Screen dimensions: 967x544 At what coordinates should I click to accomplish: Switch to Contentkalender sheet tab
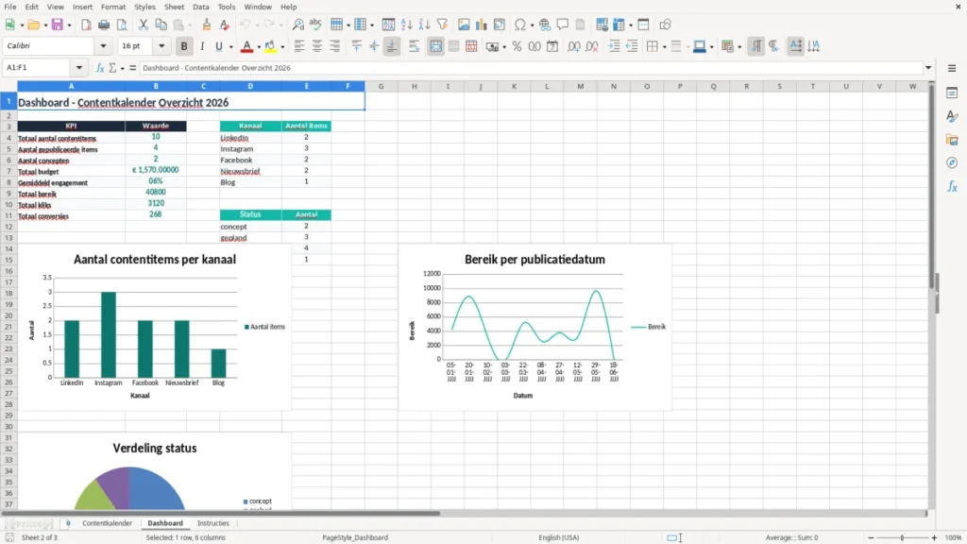[x=108, y=523]
